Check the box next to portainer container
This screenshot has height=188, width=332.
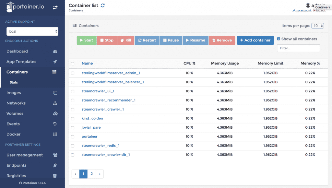coord(73,136)
